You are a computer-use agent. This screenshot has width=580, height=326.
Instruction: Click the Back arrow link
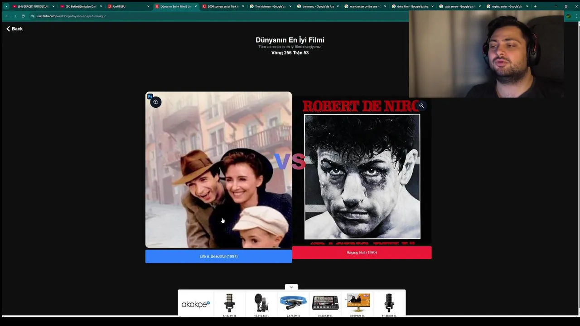point(14,29)
